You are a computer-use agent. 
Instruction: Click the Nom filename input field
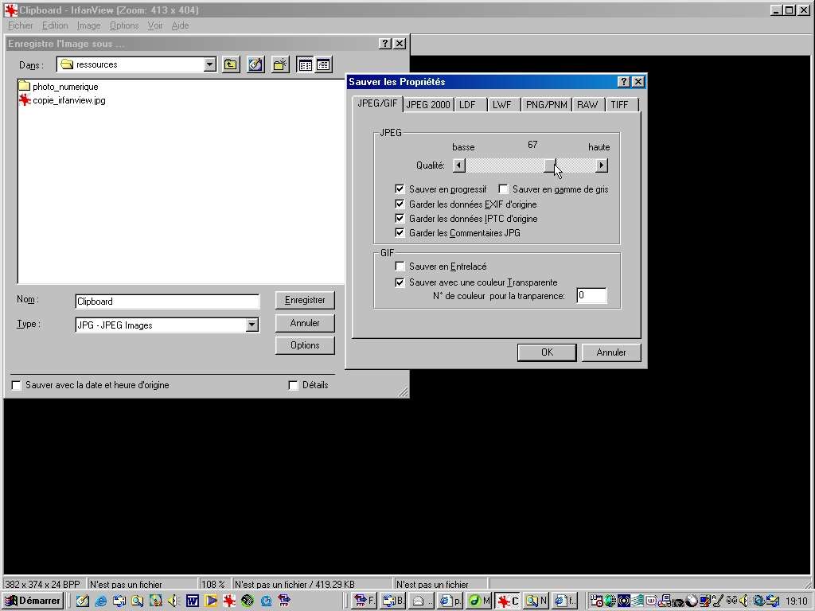(x=167, y=302)
